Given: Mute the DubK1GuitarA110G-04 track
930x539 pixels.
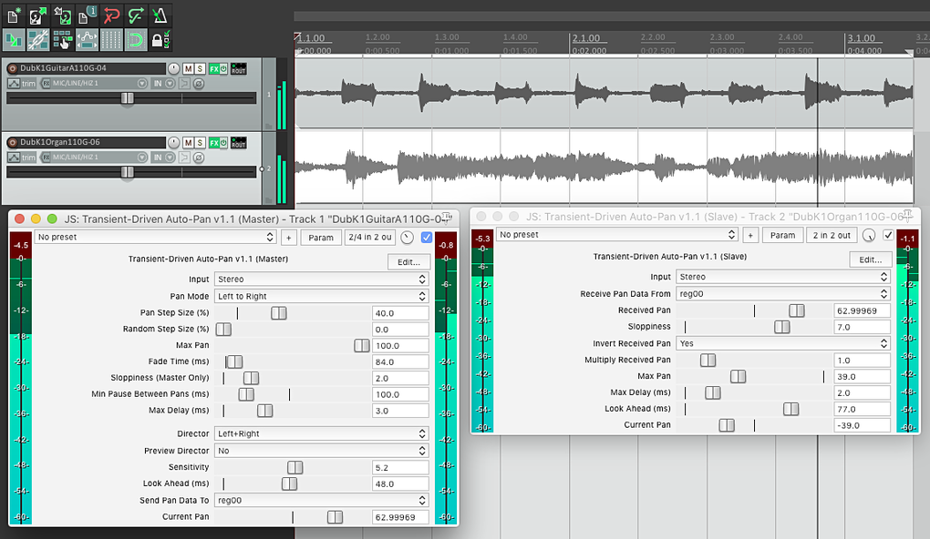Looking at the screenshot, I should click(x=188, y=68).
